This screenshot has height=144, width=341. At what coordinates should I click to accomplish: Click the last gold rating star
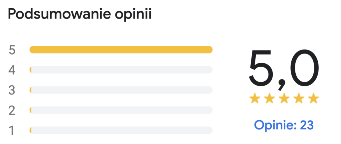pyautogui.click(x=313, y=99)
